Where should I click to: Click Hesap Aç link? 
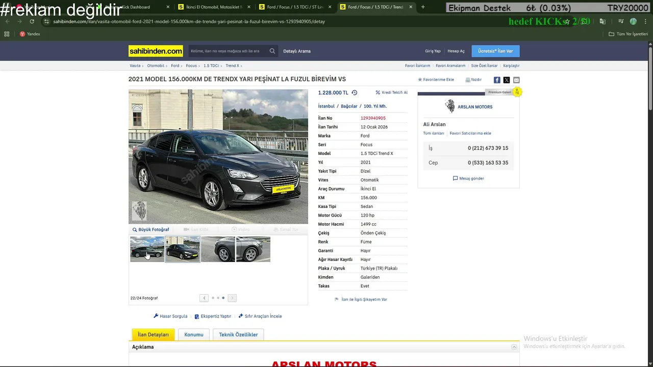pos(456,51)
